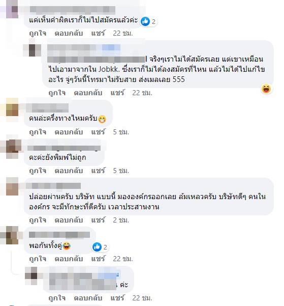
Task: Like the comment แค่เห็นคำผิดเราก็ไม่ไปสมัครแล้วค่ะ
Action: coord(38,34)
